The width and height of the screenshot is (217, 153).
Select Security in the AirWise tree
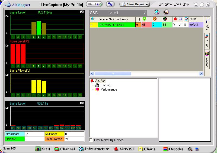pos(106,85)
